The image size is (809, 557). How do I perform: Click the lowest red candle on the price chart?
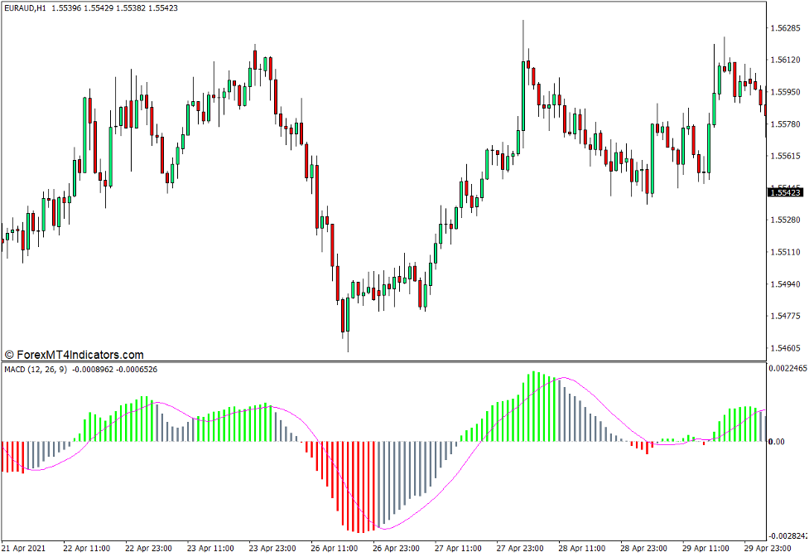pyautogui.click(x=343, y=317)
